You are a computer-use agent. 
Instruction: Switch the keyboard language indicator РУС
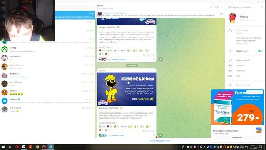246,147
